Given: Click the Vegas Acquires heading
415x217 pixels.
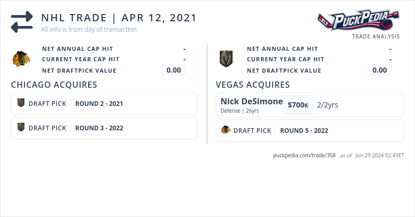Looking at the screenshot, I should [253, 85].
